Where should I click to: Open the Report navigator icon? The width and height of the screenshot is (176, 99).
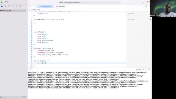(20, 6)
